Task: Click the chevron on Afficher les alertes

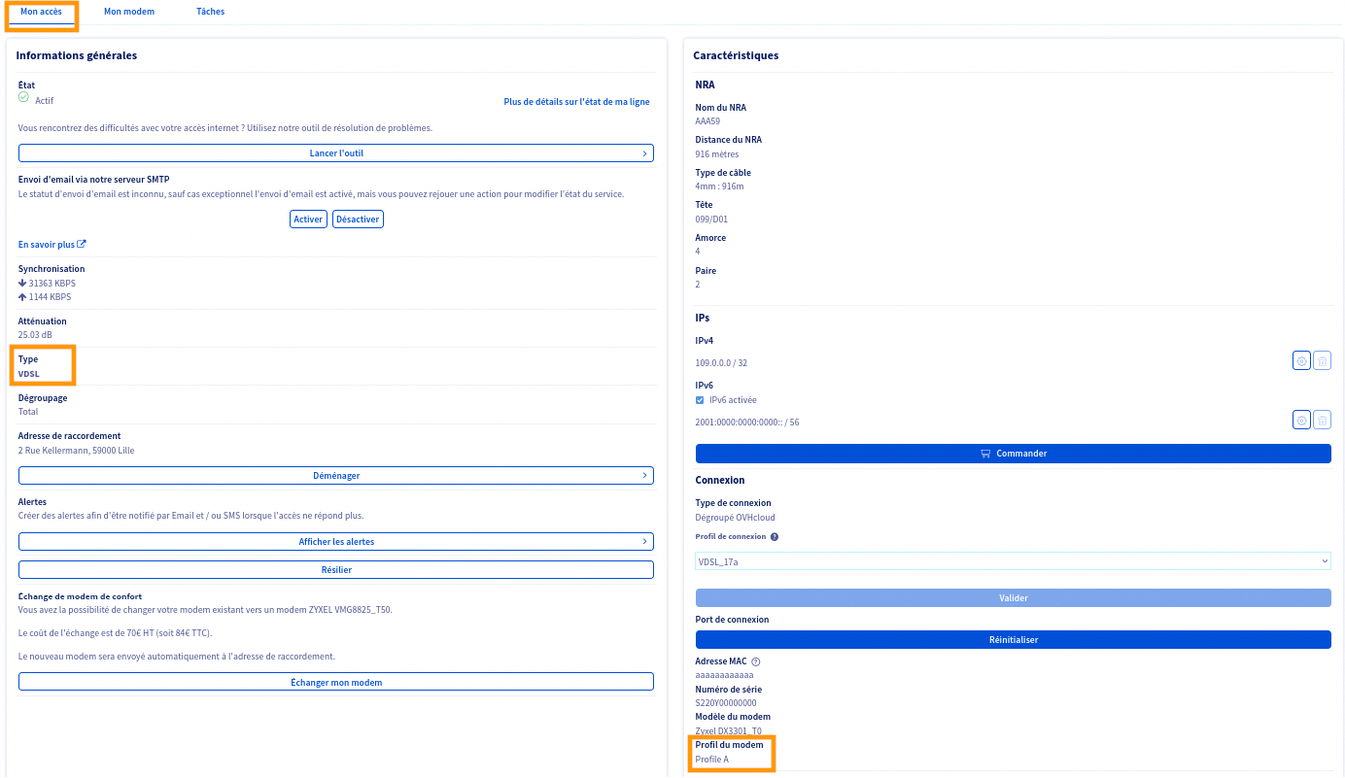Action: [643, 541]
